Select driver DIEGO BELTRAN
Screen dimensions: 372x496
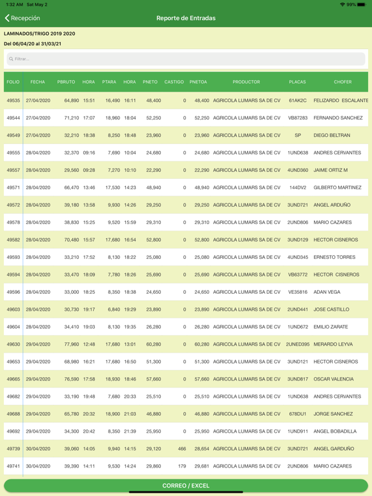331,135
